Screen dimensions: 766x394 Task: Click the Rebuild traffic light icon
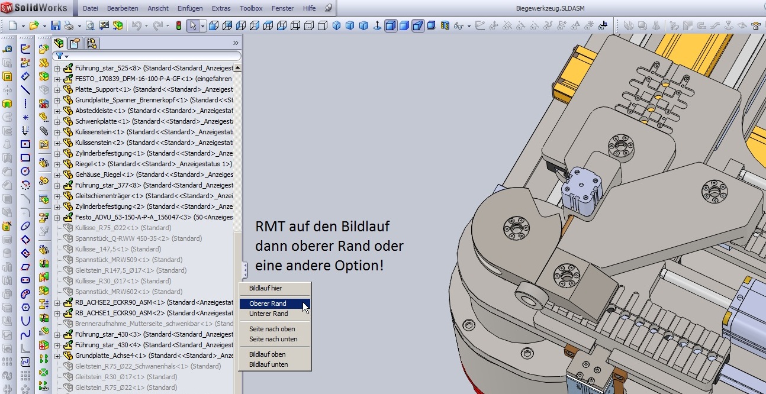pos(178,25)
